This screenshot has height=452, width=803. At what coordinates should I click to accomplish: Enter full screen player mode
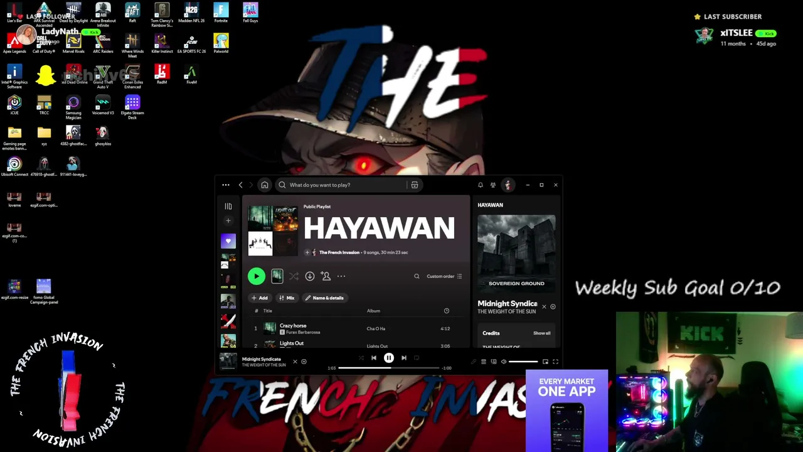555,362
